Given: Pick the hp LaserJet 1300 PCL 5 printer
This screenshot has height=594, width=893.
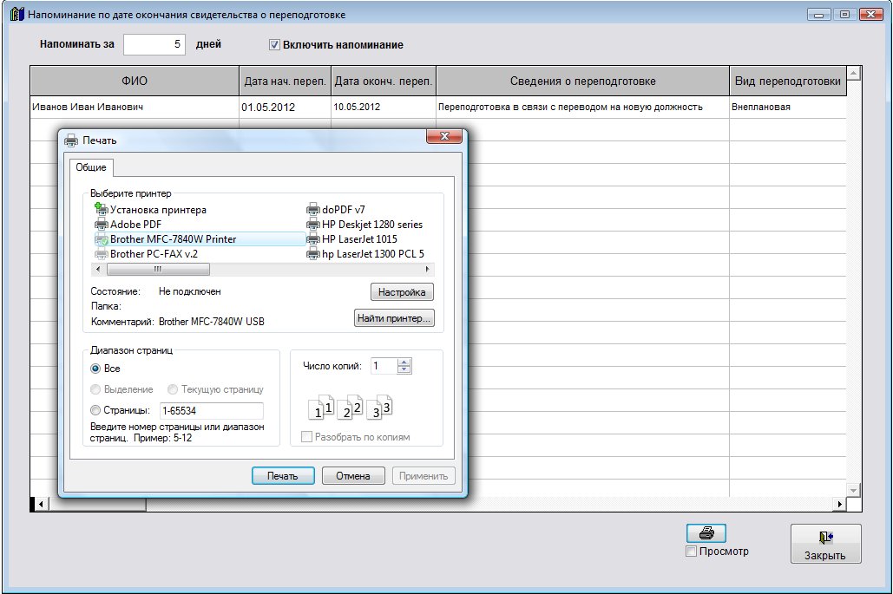Looking at the screenshot, I should (365, 254).
